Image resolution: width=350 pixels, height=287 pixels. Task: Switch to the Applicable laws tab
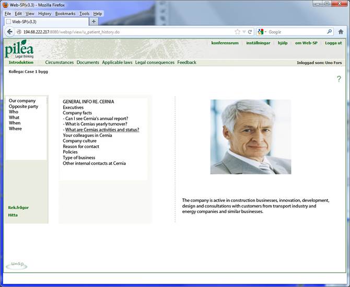117,63
